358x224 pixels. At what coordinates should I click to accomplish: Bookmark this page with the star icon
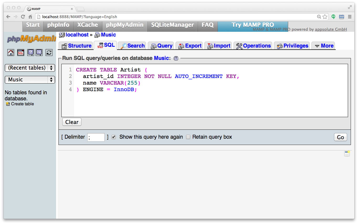click(x=325, y=17)
